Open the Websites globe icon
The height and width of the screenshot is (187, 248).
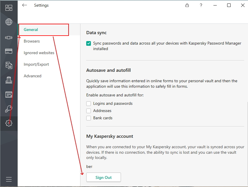(9, 22)
